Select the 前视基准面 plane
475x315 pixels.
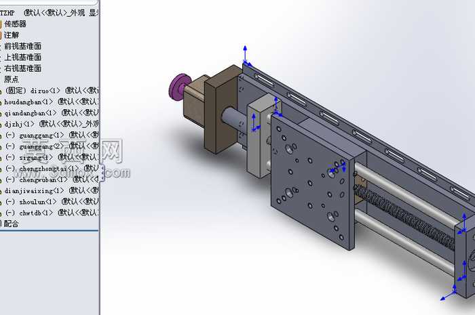point(22,46)
